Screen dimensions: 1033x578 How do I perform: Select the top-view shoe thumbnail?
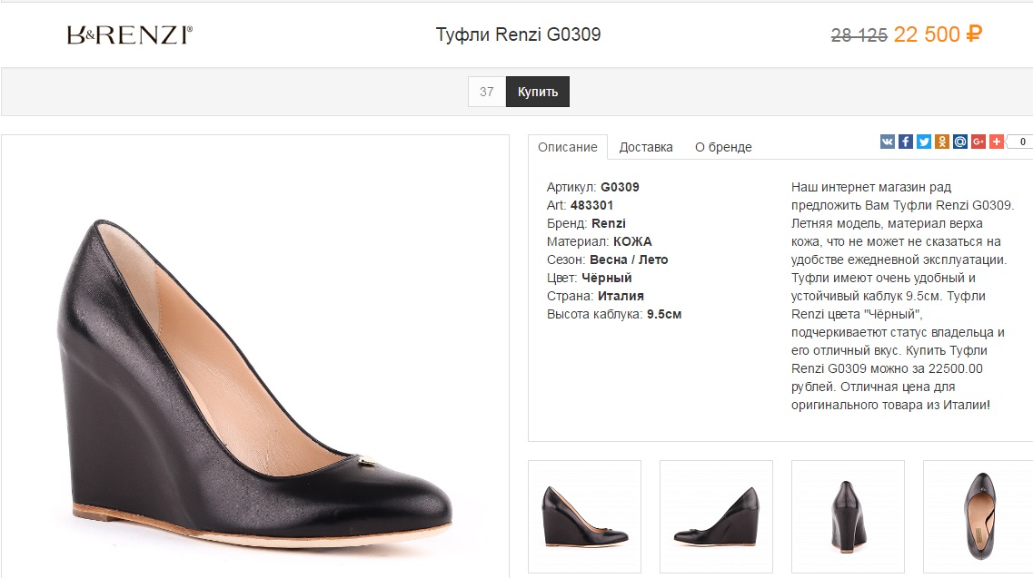click(978, 516)
